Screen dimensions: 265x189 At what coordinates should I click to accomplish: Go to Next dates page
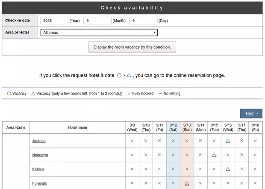pos(251,113)
